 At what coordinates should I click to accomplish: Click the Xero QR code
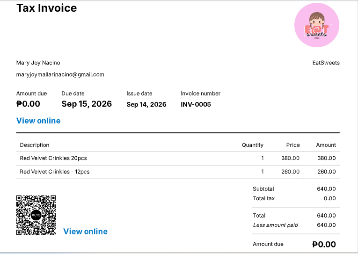coord(36,215)
